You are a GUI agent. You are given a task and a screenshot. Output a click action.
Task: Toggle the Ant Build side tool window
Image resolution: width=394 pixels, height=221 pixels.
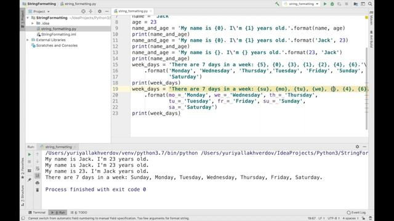click(371, 39)
